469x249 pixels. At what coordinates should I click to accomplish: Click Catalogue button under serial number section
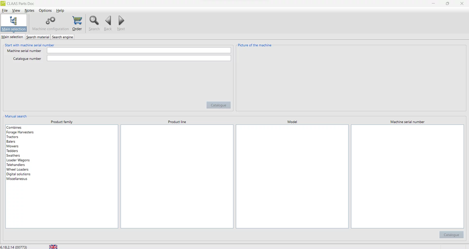pos(218,105)
